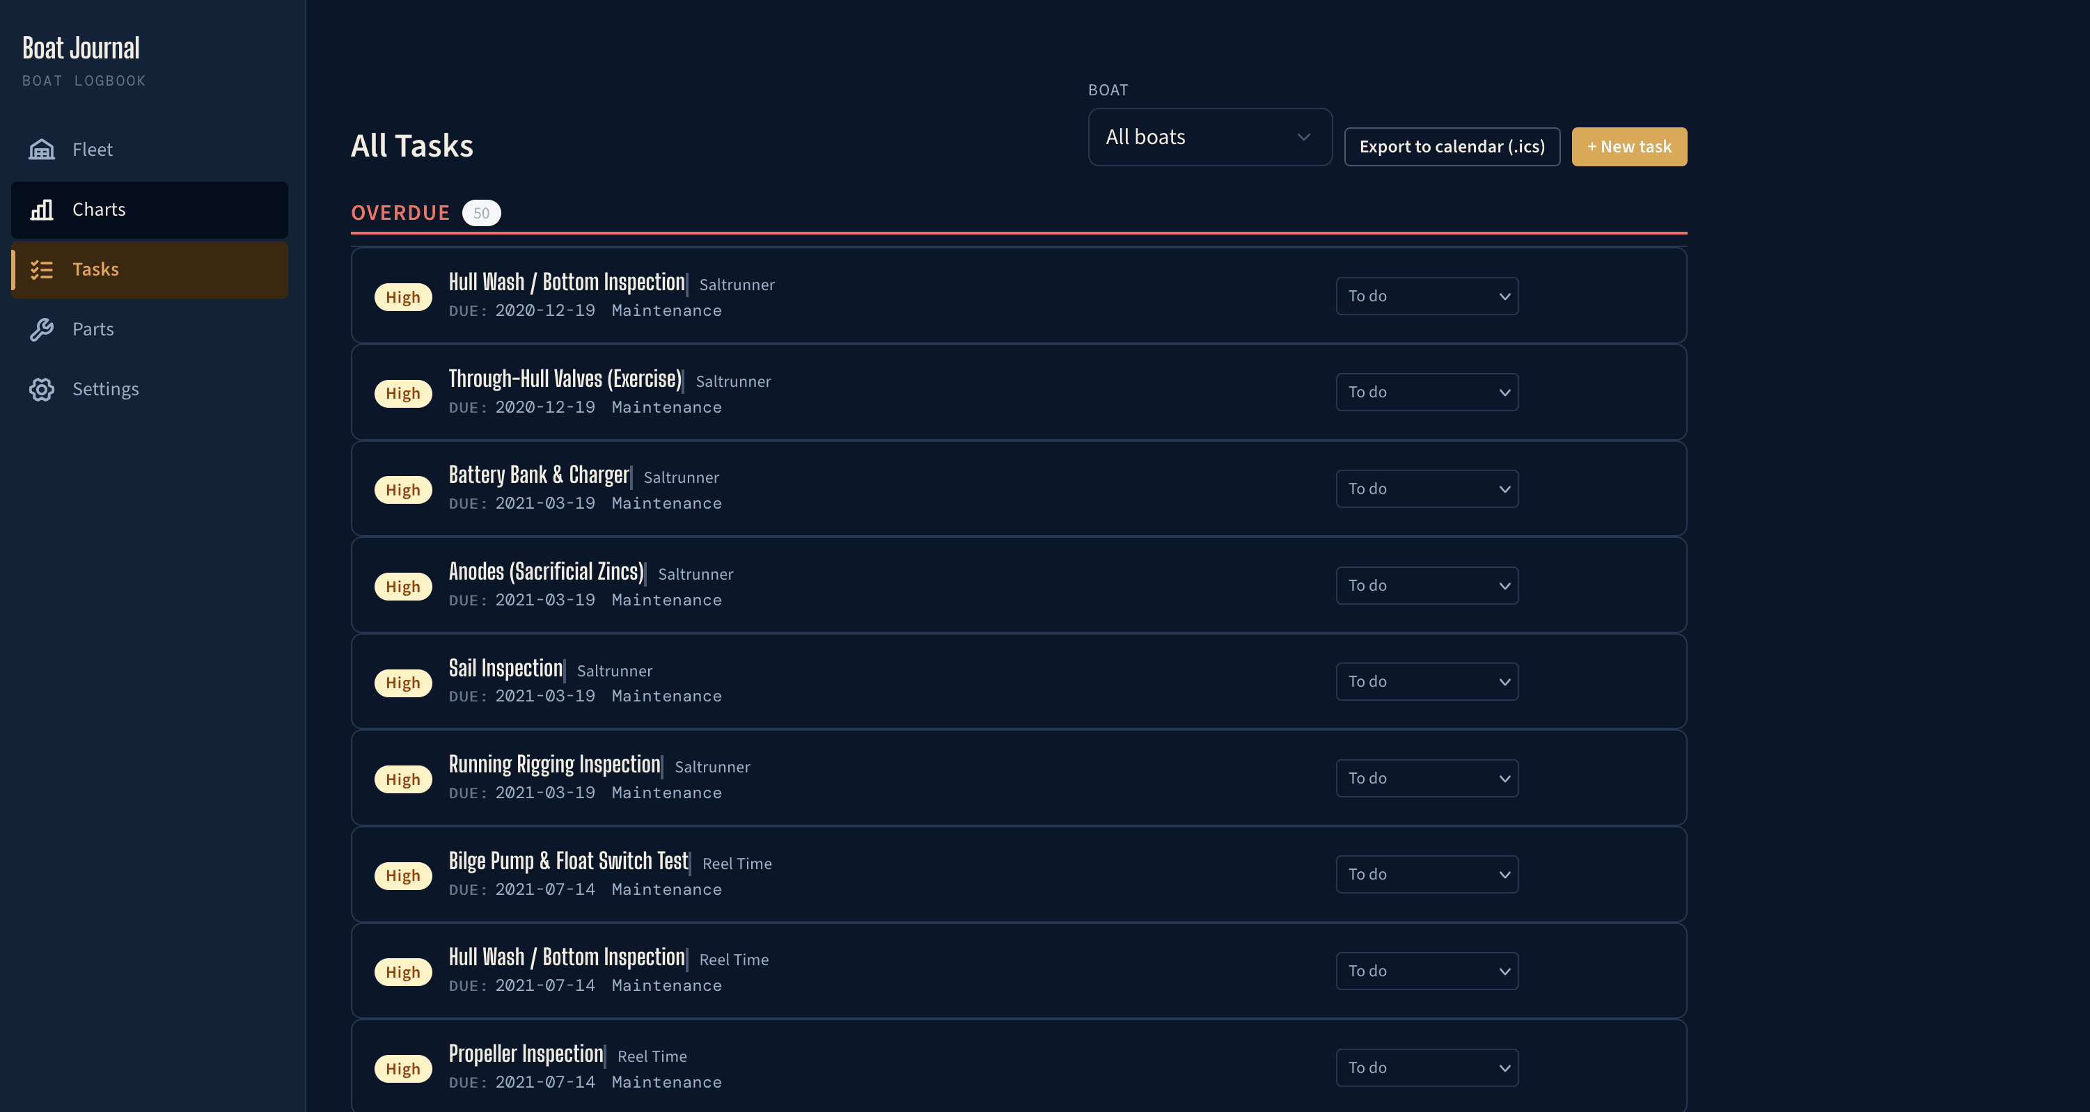The width and height of the screenshot is (2090, 1112).
Task: Click Reel Time label beside Bilge Pump
Action: point(737,864)
